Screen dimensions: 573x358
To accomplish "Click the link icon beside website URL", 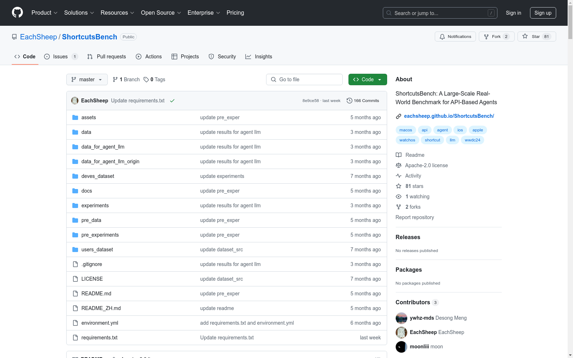I will 399,116.
